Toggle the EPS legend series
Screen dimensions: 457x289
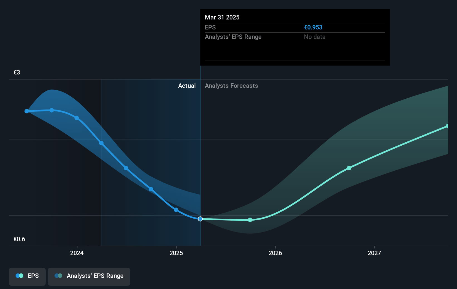27,276
